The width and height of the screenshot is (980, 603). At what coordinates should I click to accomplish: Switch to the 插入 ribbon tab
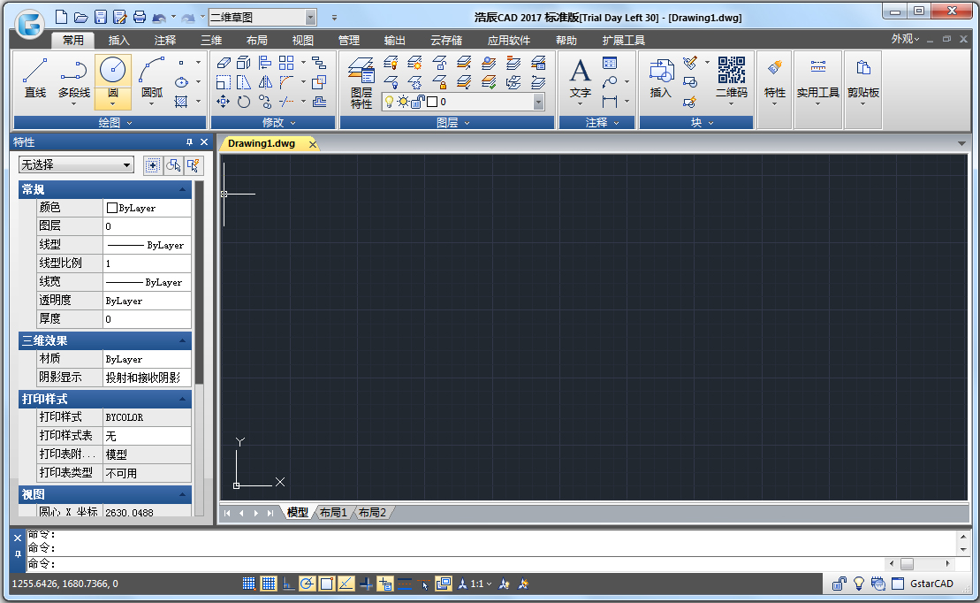click(118, 40)
